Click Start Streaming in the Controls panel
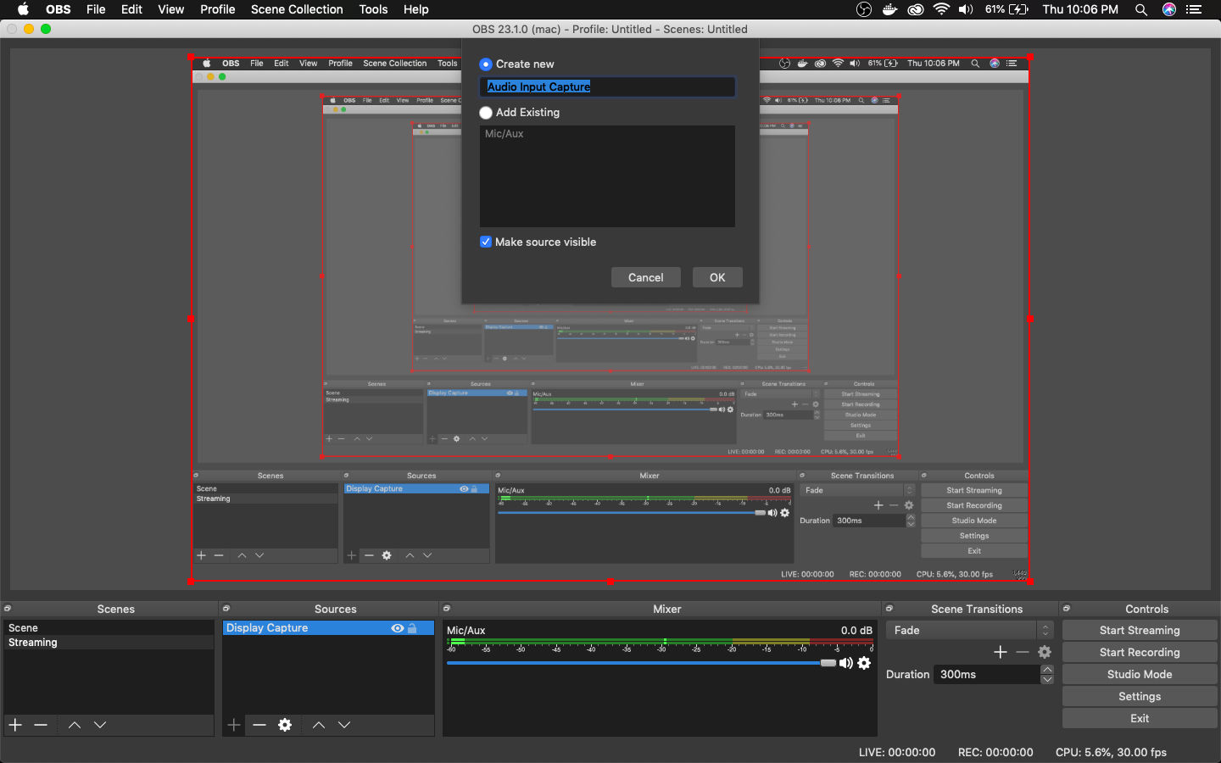This screenshot has height=763, width=1221. [1140, 630]
